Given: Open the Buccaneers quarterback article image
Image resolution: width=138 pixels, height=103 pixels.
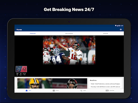Looking at the screenshot, I should (x=70, y=83).
